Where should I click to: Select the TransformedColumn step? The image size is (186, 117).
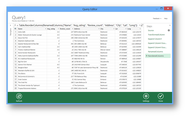[156, 35]
